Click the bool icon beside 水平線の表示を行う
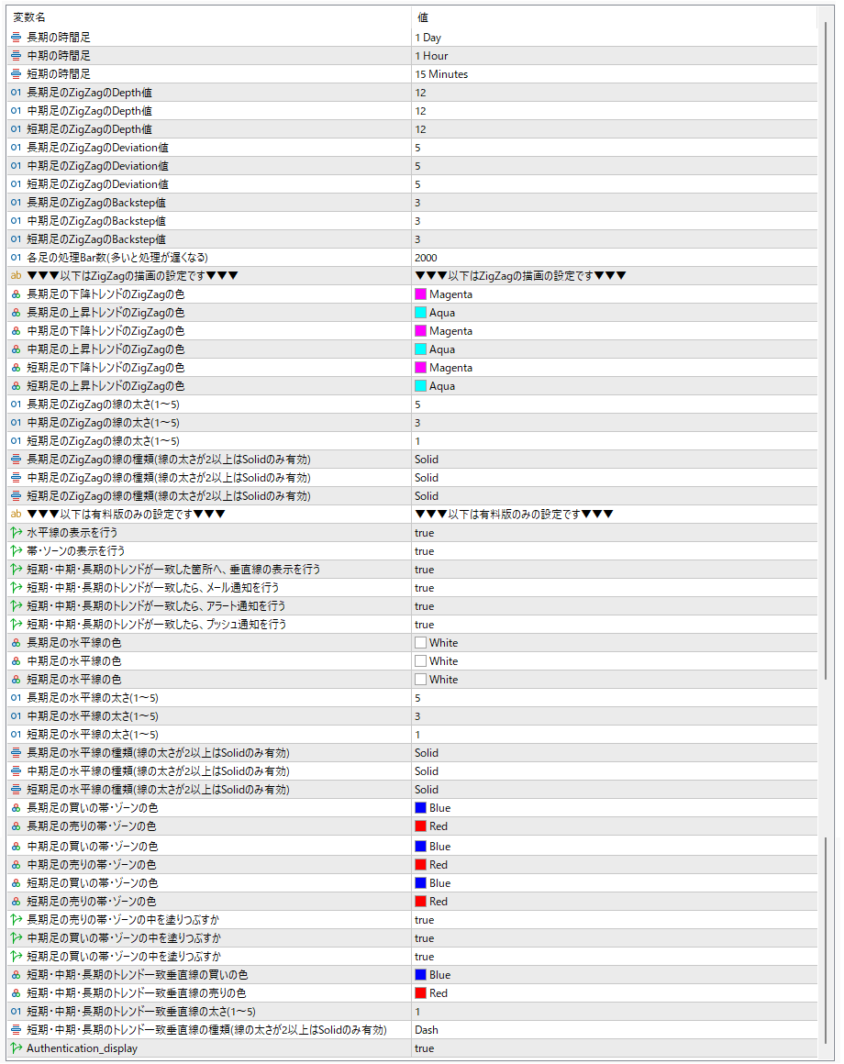This screenshot has width=844, height=1064. [17, 533]
